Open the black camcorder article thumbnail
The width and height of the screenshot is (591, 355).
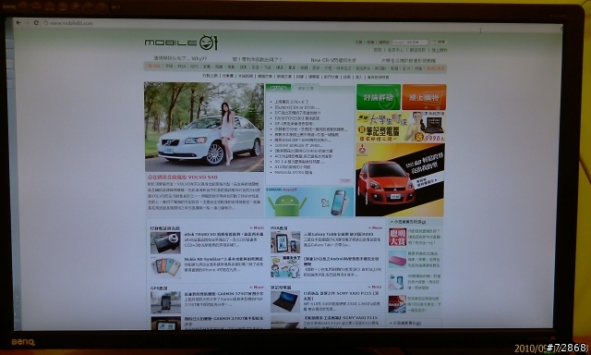pyautogui.click(x=165, y=242)
